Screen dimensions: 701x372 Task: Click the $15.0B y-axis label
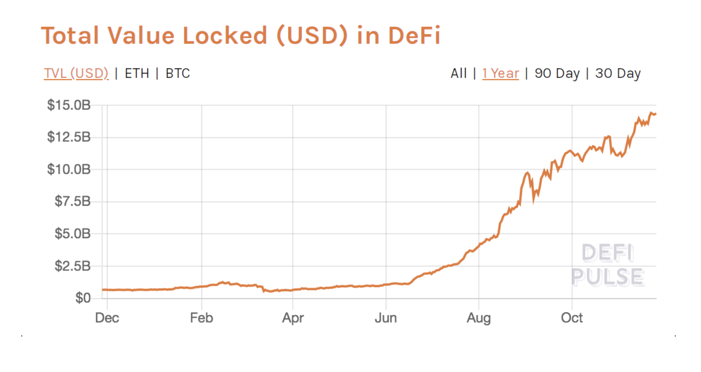[69, 105]
